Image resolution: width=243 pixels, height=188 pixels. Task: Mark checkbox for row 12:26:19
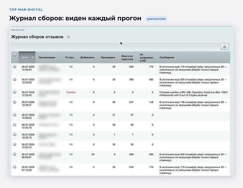[15, 125]
